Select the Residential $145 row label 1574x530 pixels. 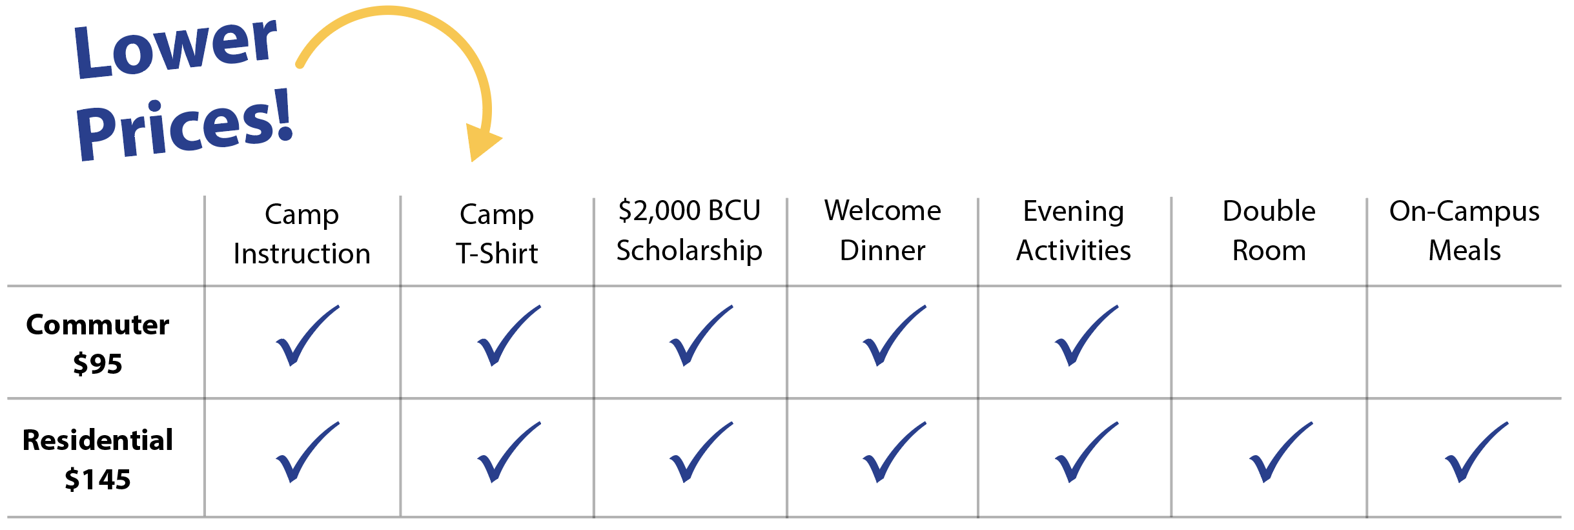point(97,459)
